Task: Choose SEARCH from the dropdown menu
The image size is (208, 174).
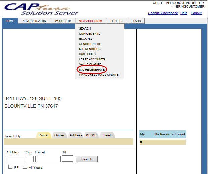Action: [x=85, y=28]
